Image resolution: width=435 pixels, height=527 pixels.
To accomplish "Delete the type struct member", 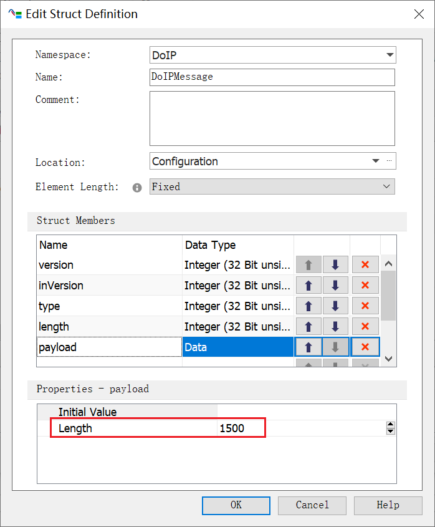I will pyautogui.click(x=365, y=306).
